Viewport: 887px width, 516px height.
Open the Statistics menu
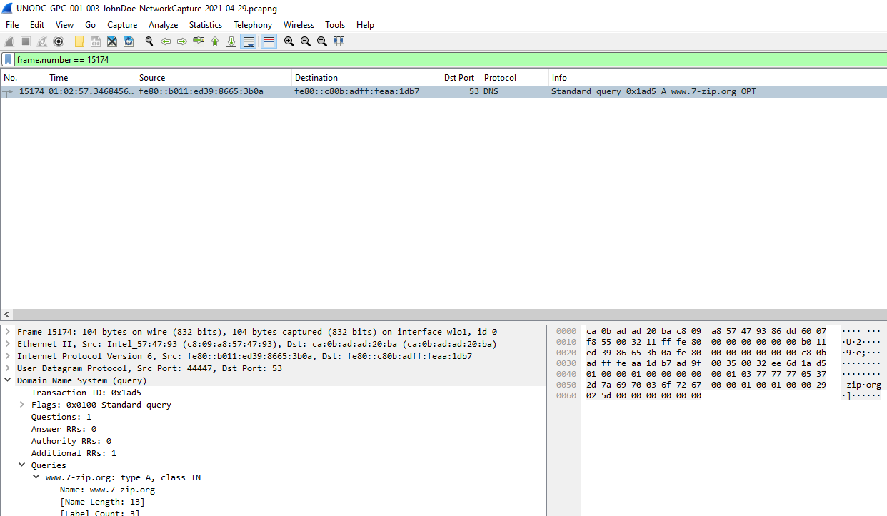(x=205, y=25)
